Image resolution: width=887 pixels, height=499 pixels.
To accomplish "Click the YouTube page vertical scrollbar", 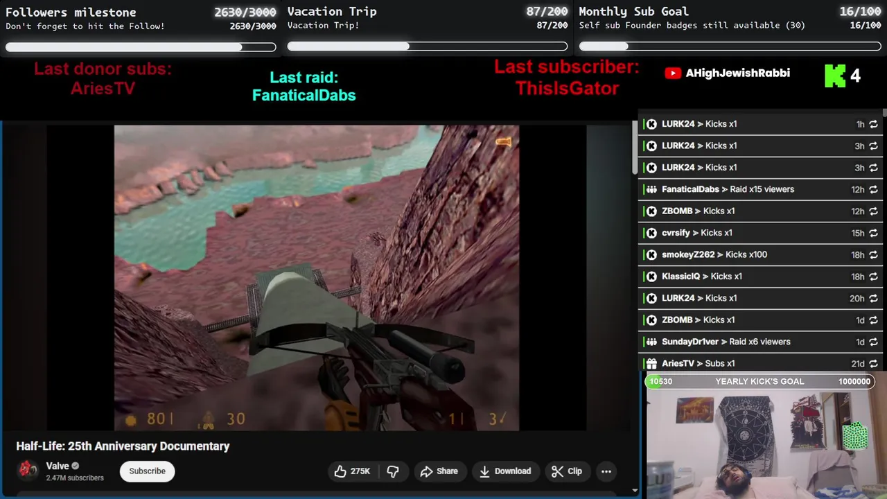I will click(x=635, y=148).
